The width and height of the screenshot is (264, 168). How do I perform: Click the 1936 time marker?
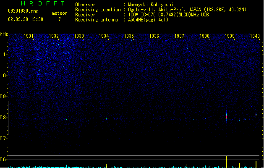pos(154,36)
